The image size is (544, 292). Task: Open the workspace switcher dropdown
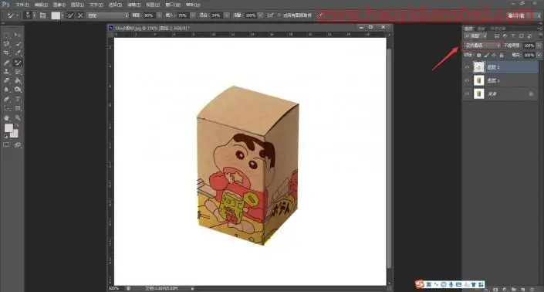pos(523,15)
